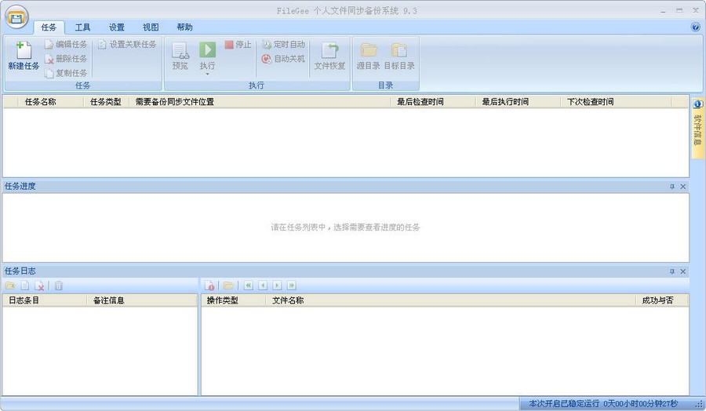
Task: Click the trash can clear logs icon
Action: (x=59, y=286)
